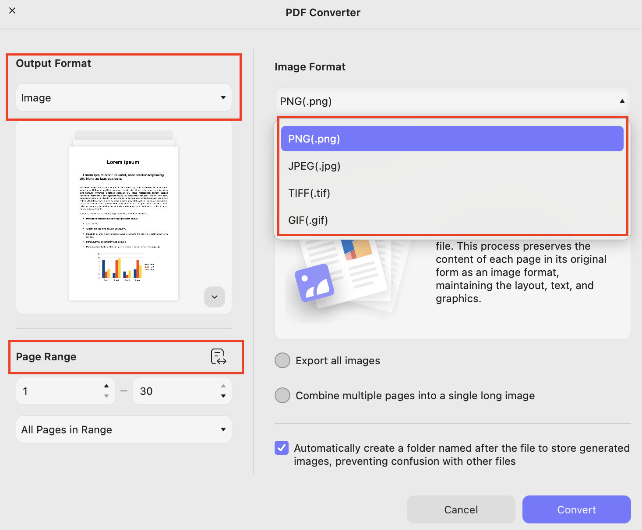Select PNG(.png) from the format list
The width and height of the screenshot is (642, 530).
point(452,139)
